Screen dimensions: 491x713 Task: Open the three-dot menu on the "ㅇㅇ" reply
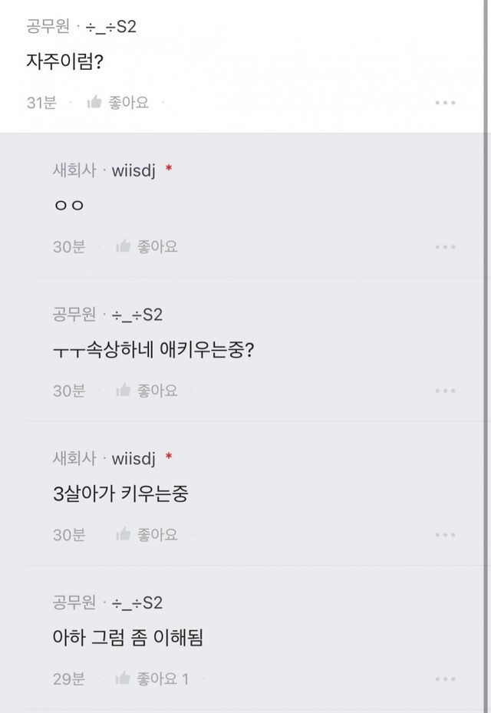click(x=445, y=247)
